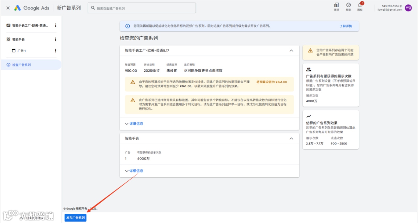418x223 pixels.
Task: Open more options for 智能手表工厂 campaign
Action: 56,25
